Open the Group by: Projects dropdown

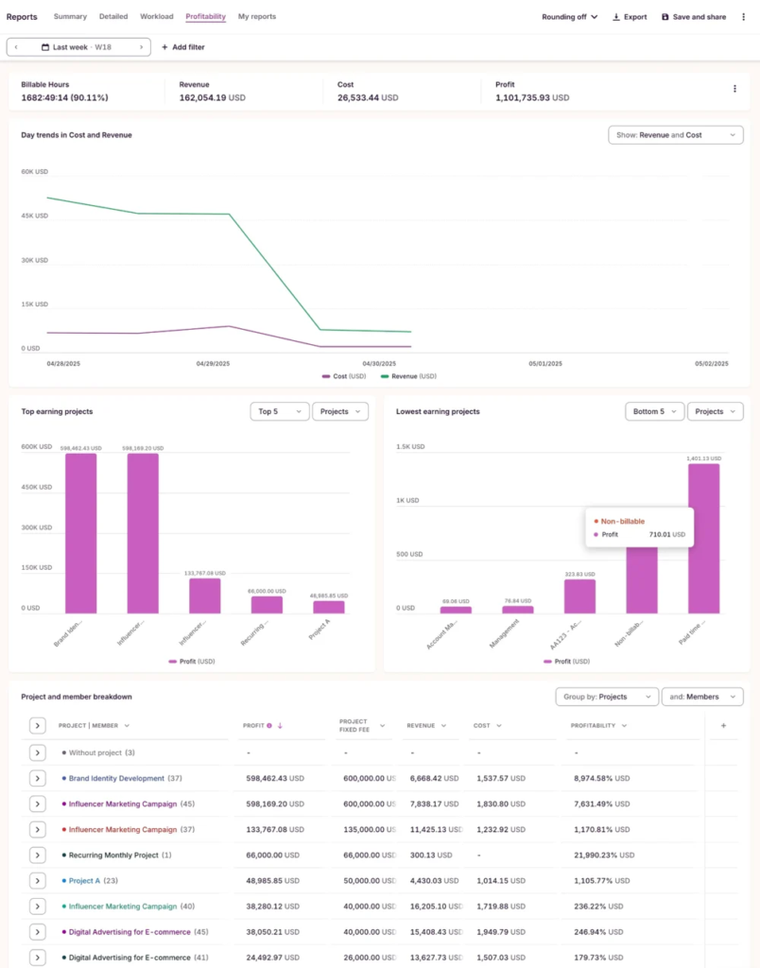point(607,697)
